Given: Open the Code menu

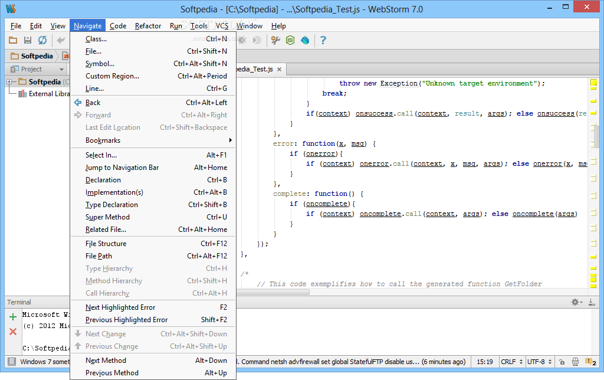Looking at the screenshot, I should [x=118, y=26].
